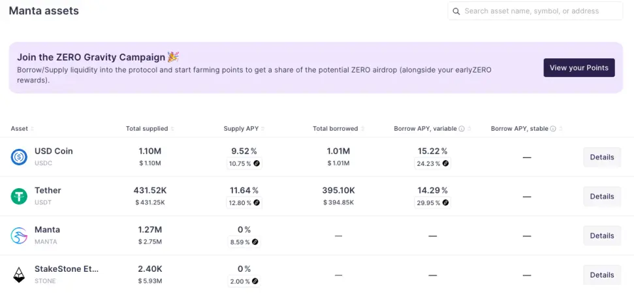The width and height of the screenshot is (634, 294).
Task: Sort by Total borrowed column arrows
Action: point(362,129)
